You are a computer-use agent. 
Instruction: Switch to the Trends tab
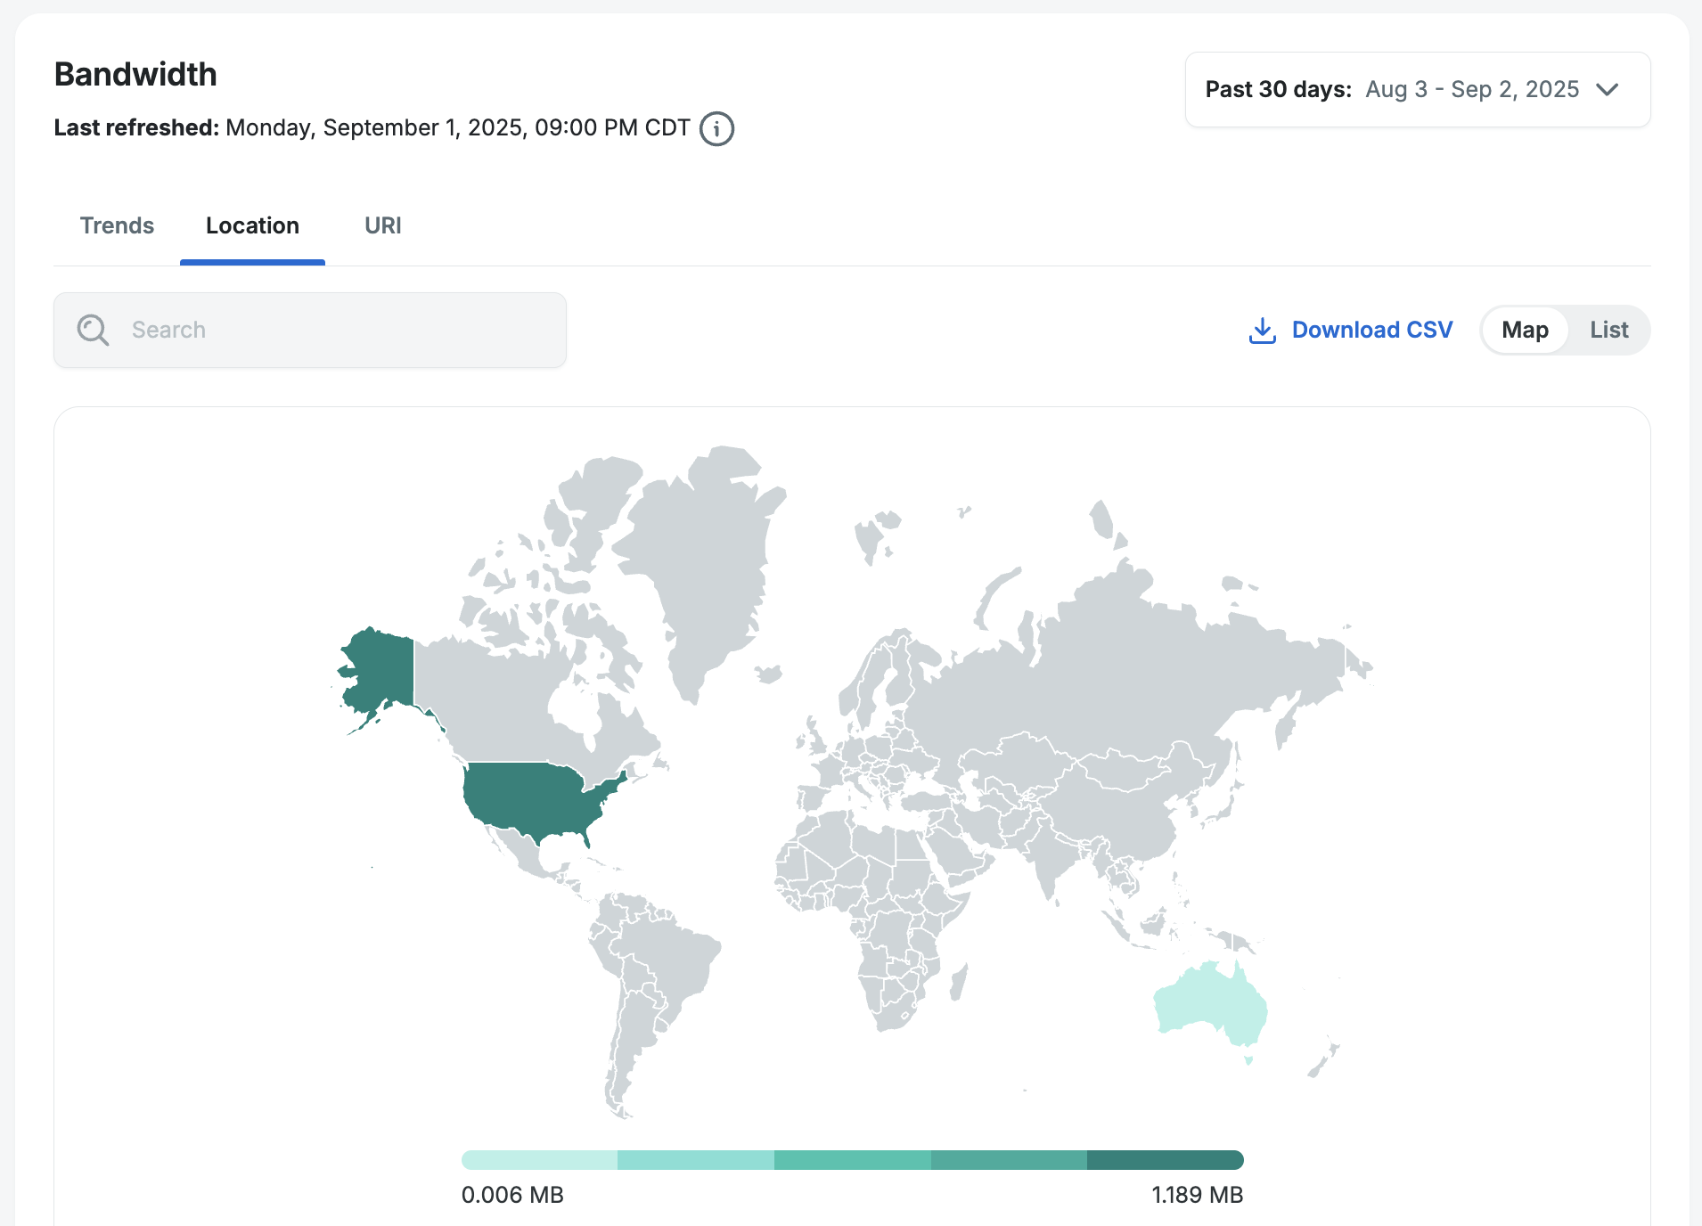[x=117, y=226]
